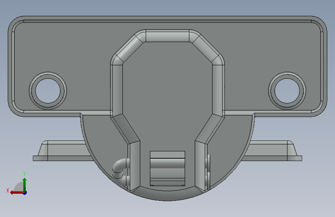Click the green Y axis arrow of the triad
335x217 pixels.
[25, 184]
